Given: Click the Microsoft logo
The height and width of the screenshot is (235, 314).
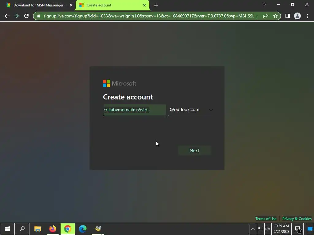Looking at the screenshot, I should click(120, 83).
